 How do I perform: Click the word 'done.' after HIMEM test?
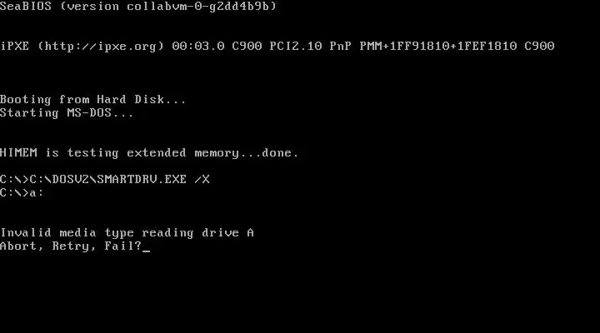[280, 153]
